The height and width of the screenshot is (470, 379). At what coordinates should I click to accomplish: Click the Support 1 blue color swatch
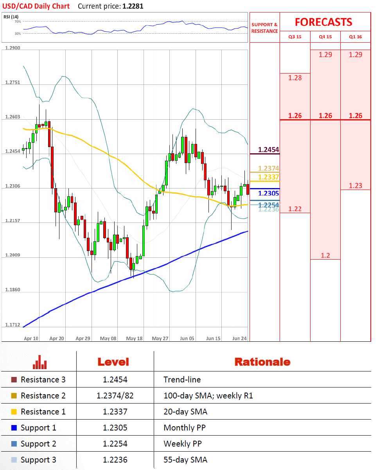point(14,428)
